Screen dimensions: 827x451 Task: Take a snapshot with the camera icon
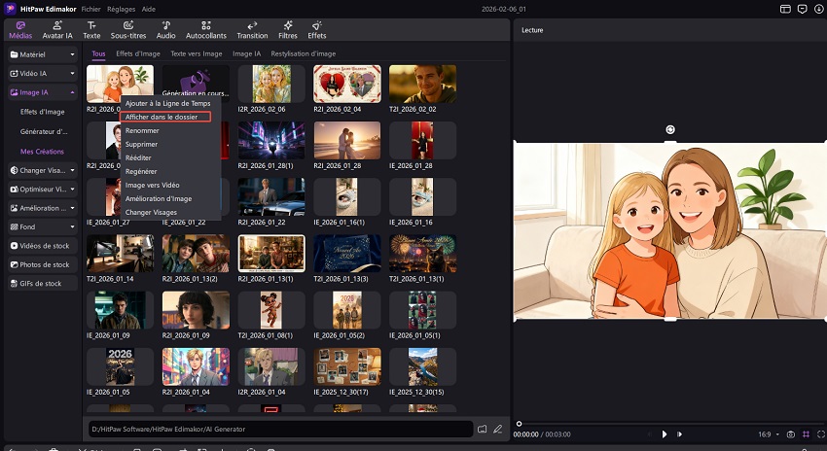[791, 434]
